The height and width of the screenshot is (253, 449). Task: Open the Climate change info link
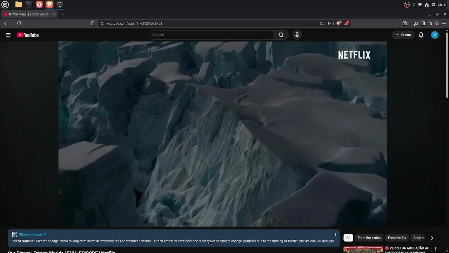point(32,234)
